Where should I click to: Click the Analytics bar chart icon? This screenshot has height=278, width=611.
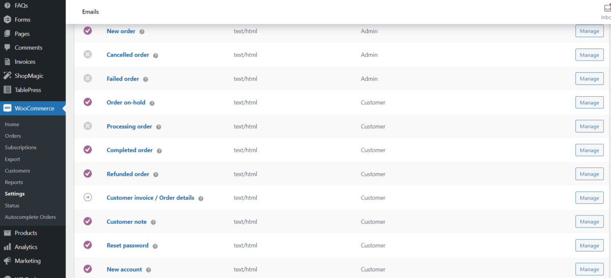click(x=7, y=247)
